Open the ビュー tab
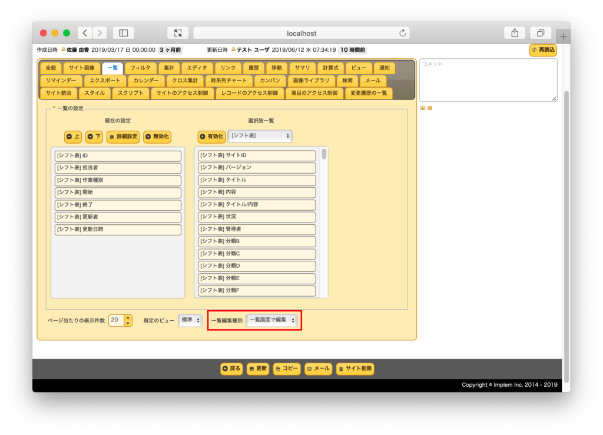Image resolution: width=603 pixels, height=435 pixels. click(359, 68)
